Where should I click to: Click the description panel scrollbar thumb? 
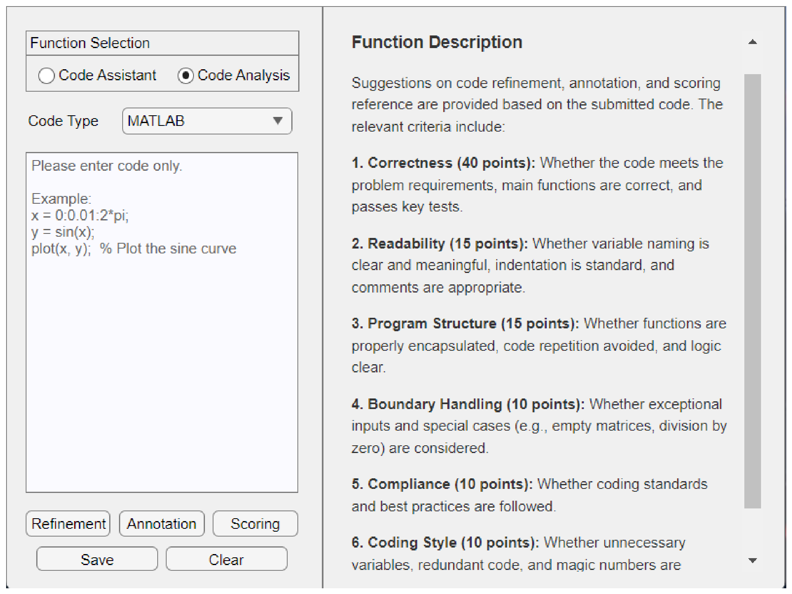click(752, 291)
